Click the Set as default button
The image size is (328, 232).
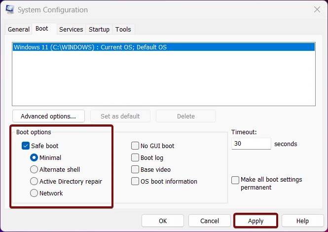pyautogui.click(x=120, y=116)
